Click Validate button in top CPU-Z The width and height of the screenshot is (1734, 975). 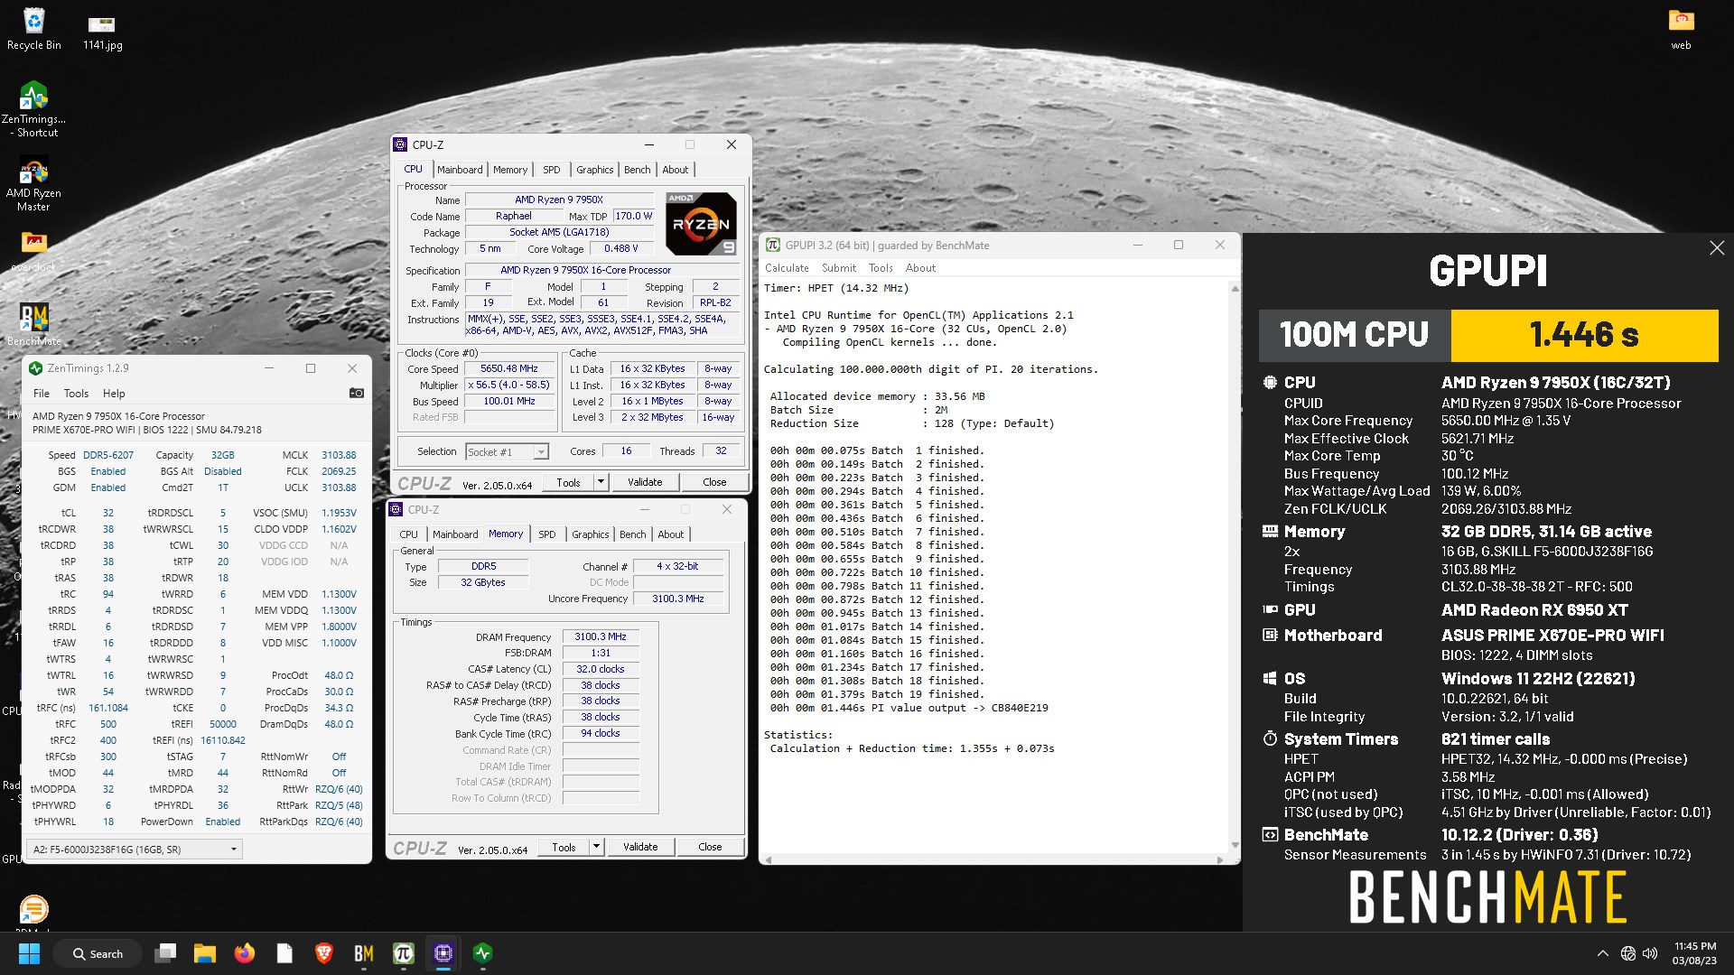tap(645, 482)
